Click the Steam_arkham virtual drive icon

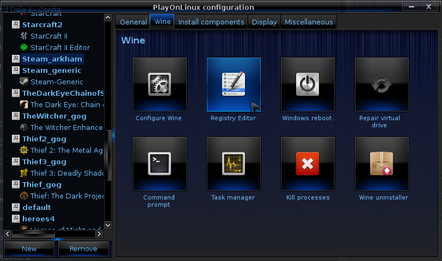[x=16, y=59]
